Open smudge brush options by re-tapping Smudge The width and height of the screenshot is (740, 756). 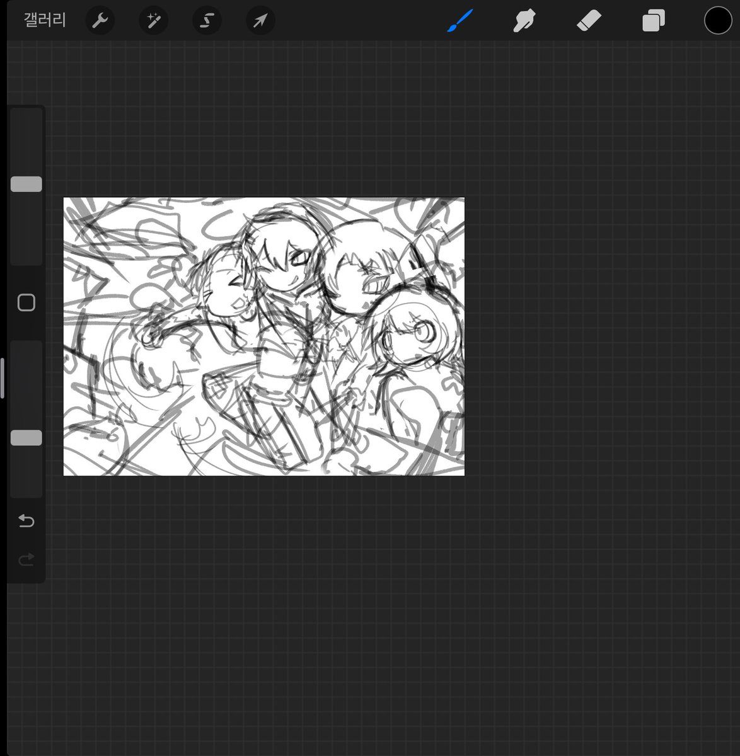click(x=524, y=20)
